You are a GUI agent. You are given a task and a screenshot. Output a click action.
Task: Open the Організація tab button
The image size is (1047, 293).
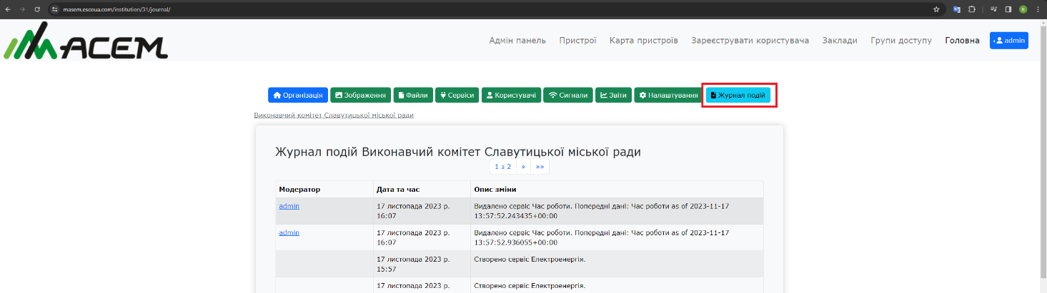click(x=298, y=95)
